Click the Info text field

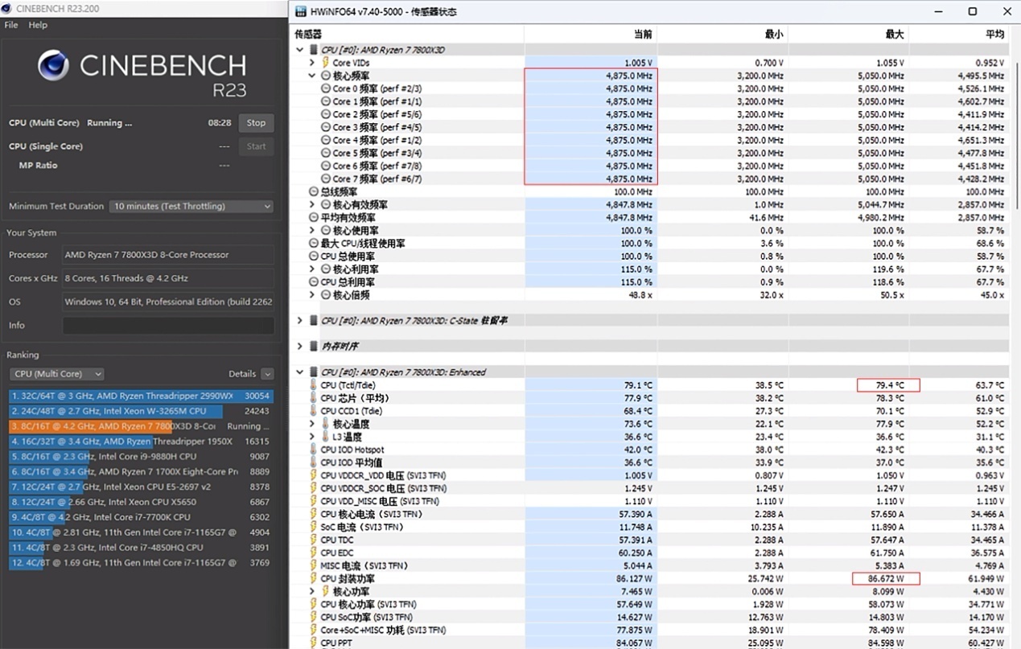pos(167,326)
